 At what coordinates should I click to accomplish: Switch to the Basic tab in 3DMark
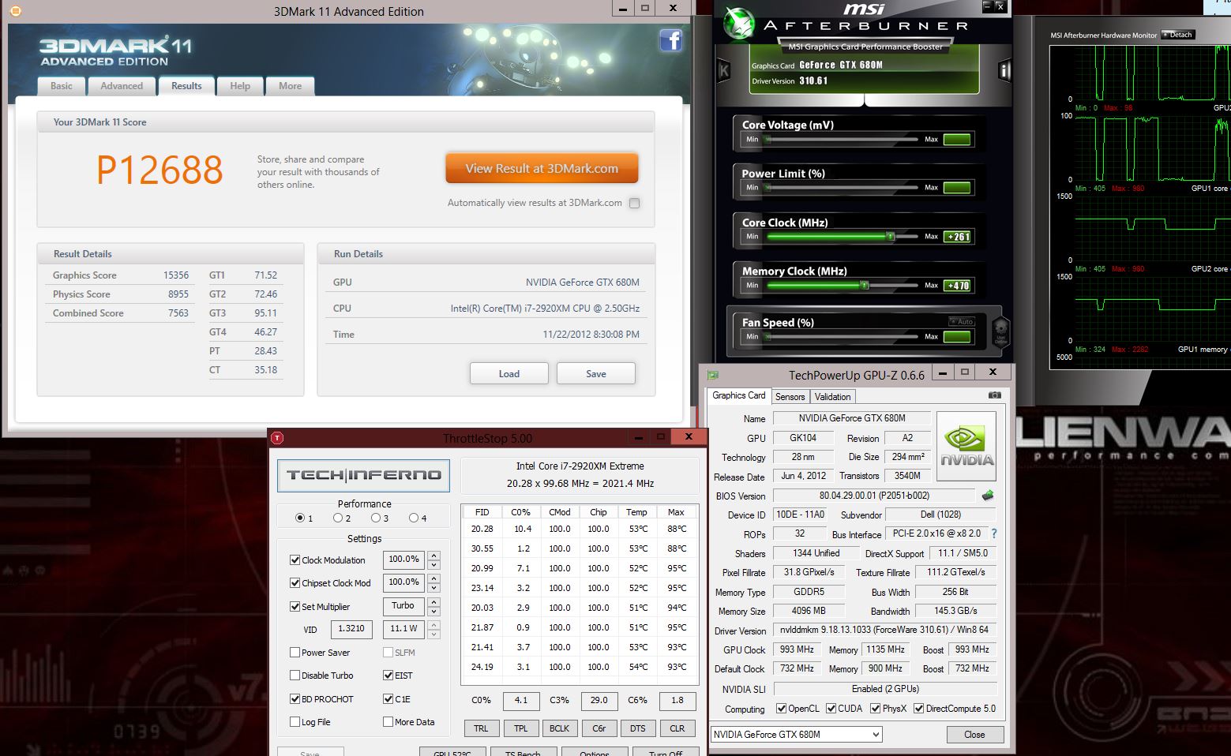click(x=62, y=86)
